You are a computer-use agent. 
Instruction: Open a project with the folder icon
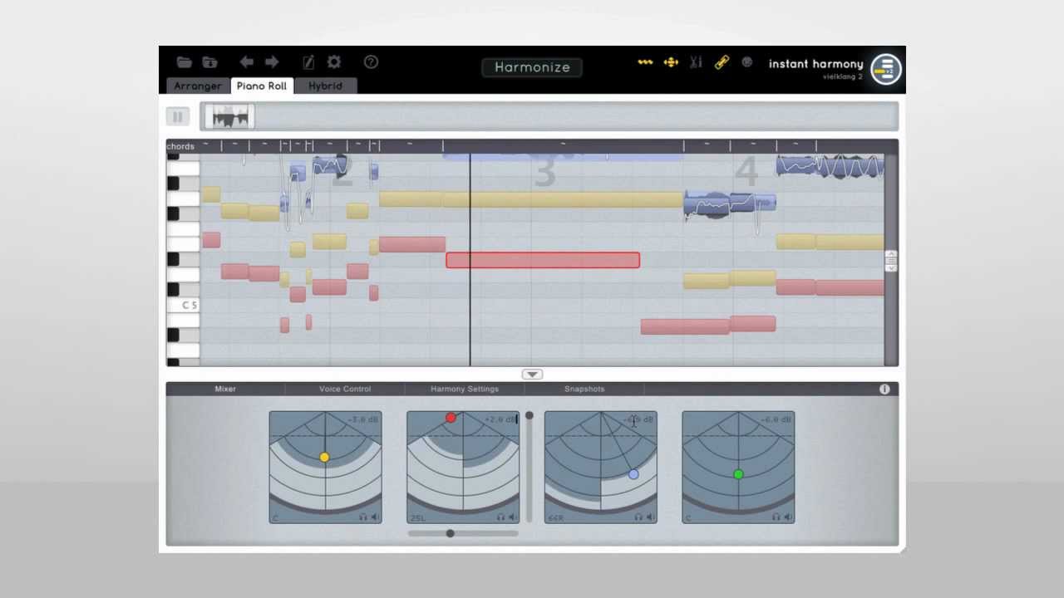click(x=184, y=62)
